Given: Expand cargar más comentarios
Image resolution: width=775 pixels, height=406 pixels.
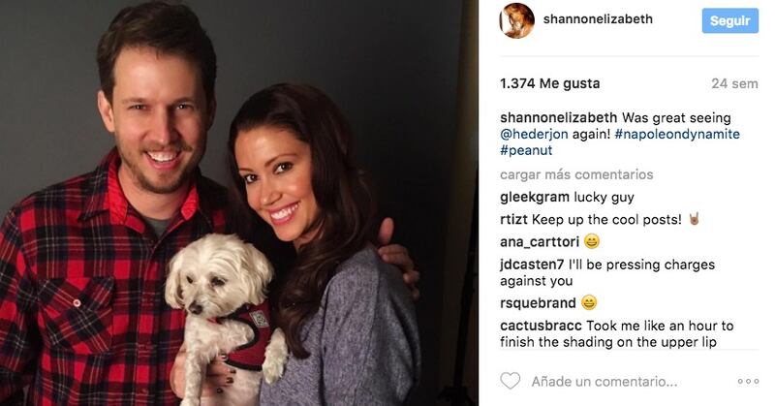Looking at the screenshot, I should coord(576,174).
